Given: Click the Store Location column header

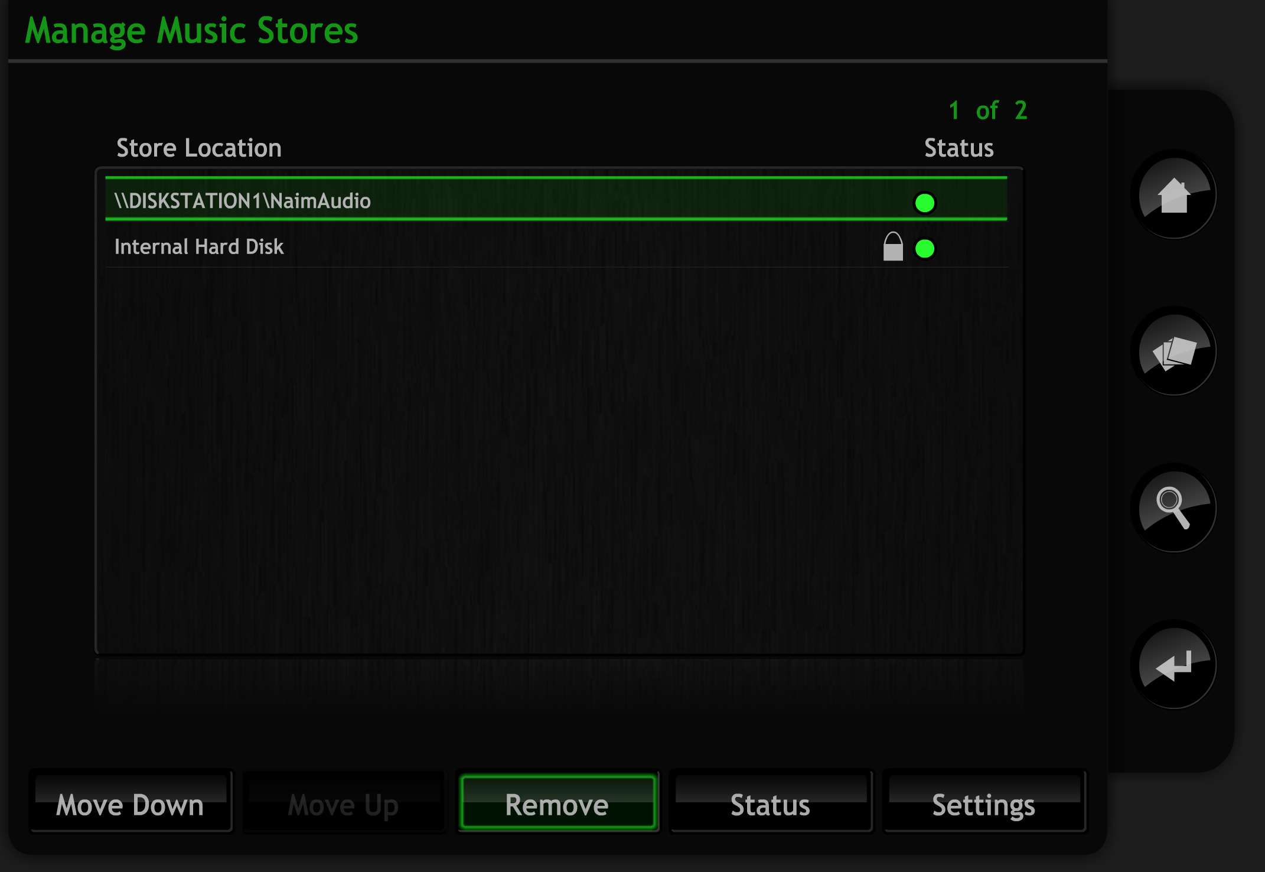Looking at the screenshot, I should pyautogui.click(x=199, y=148).
